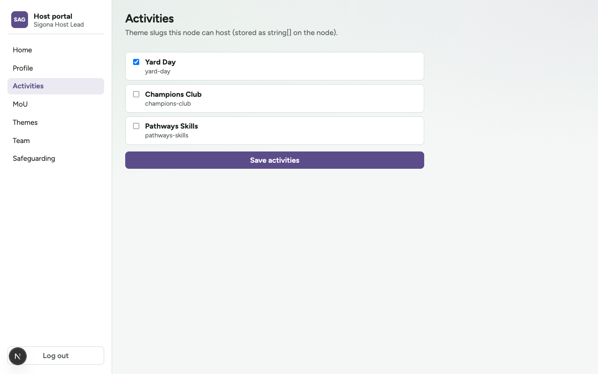Enable the Champions Club checkbox
The image size is (598, 374).
(x=136, y=94)
